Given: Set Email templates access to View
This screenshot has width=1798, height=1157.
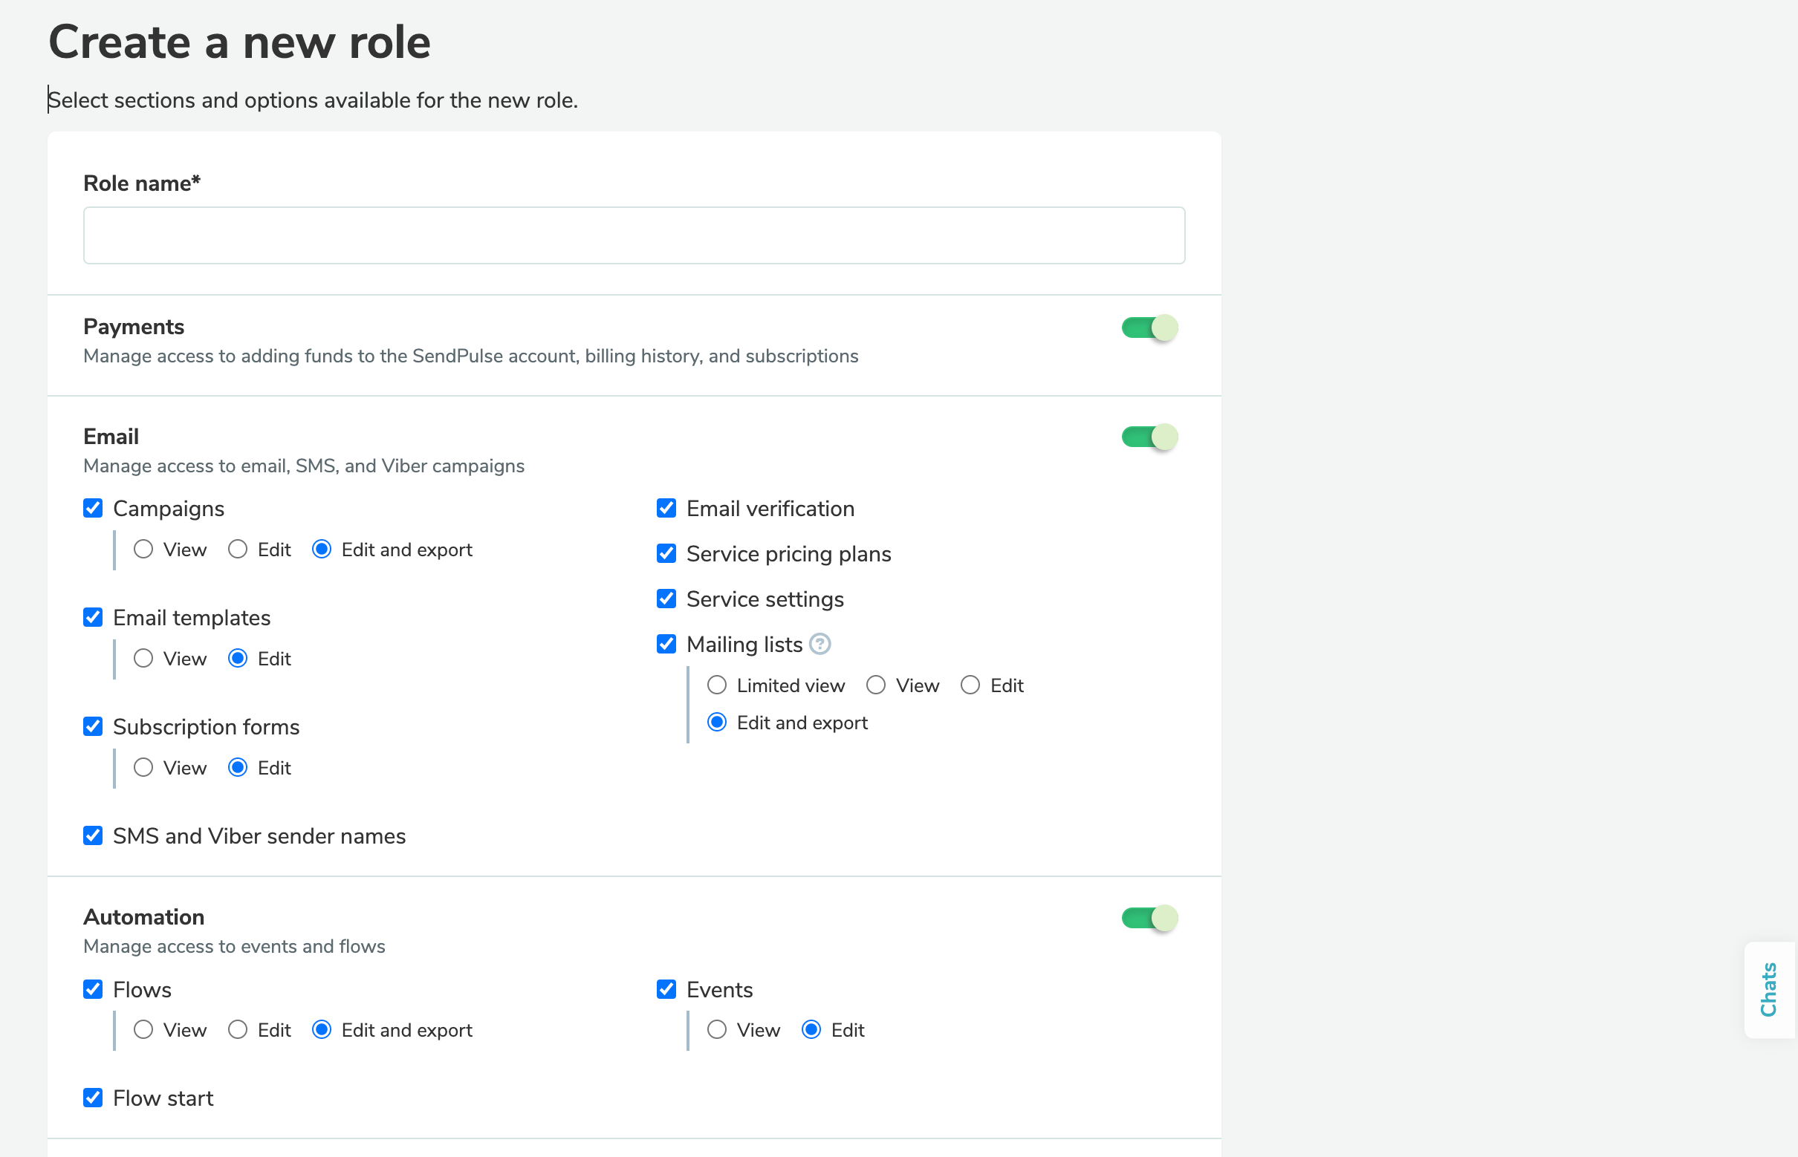Looking at the screenshot, I should pos(143,658).
